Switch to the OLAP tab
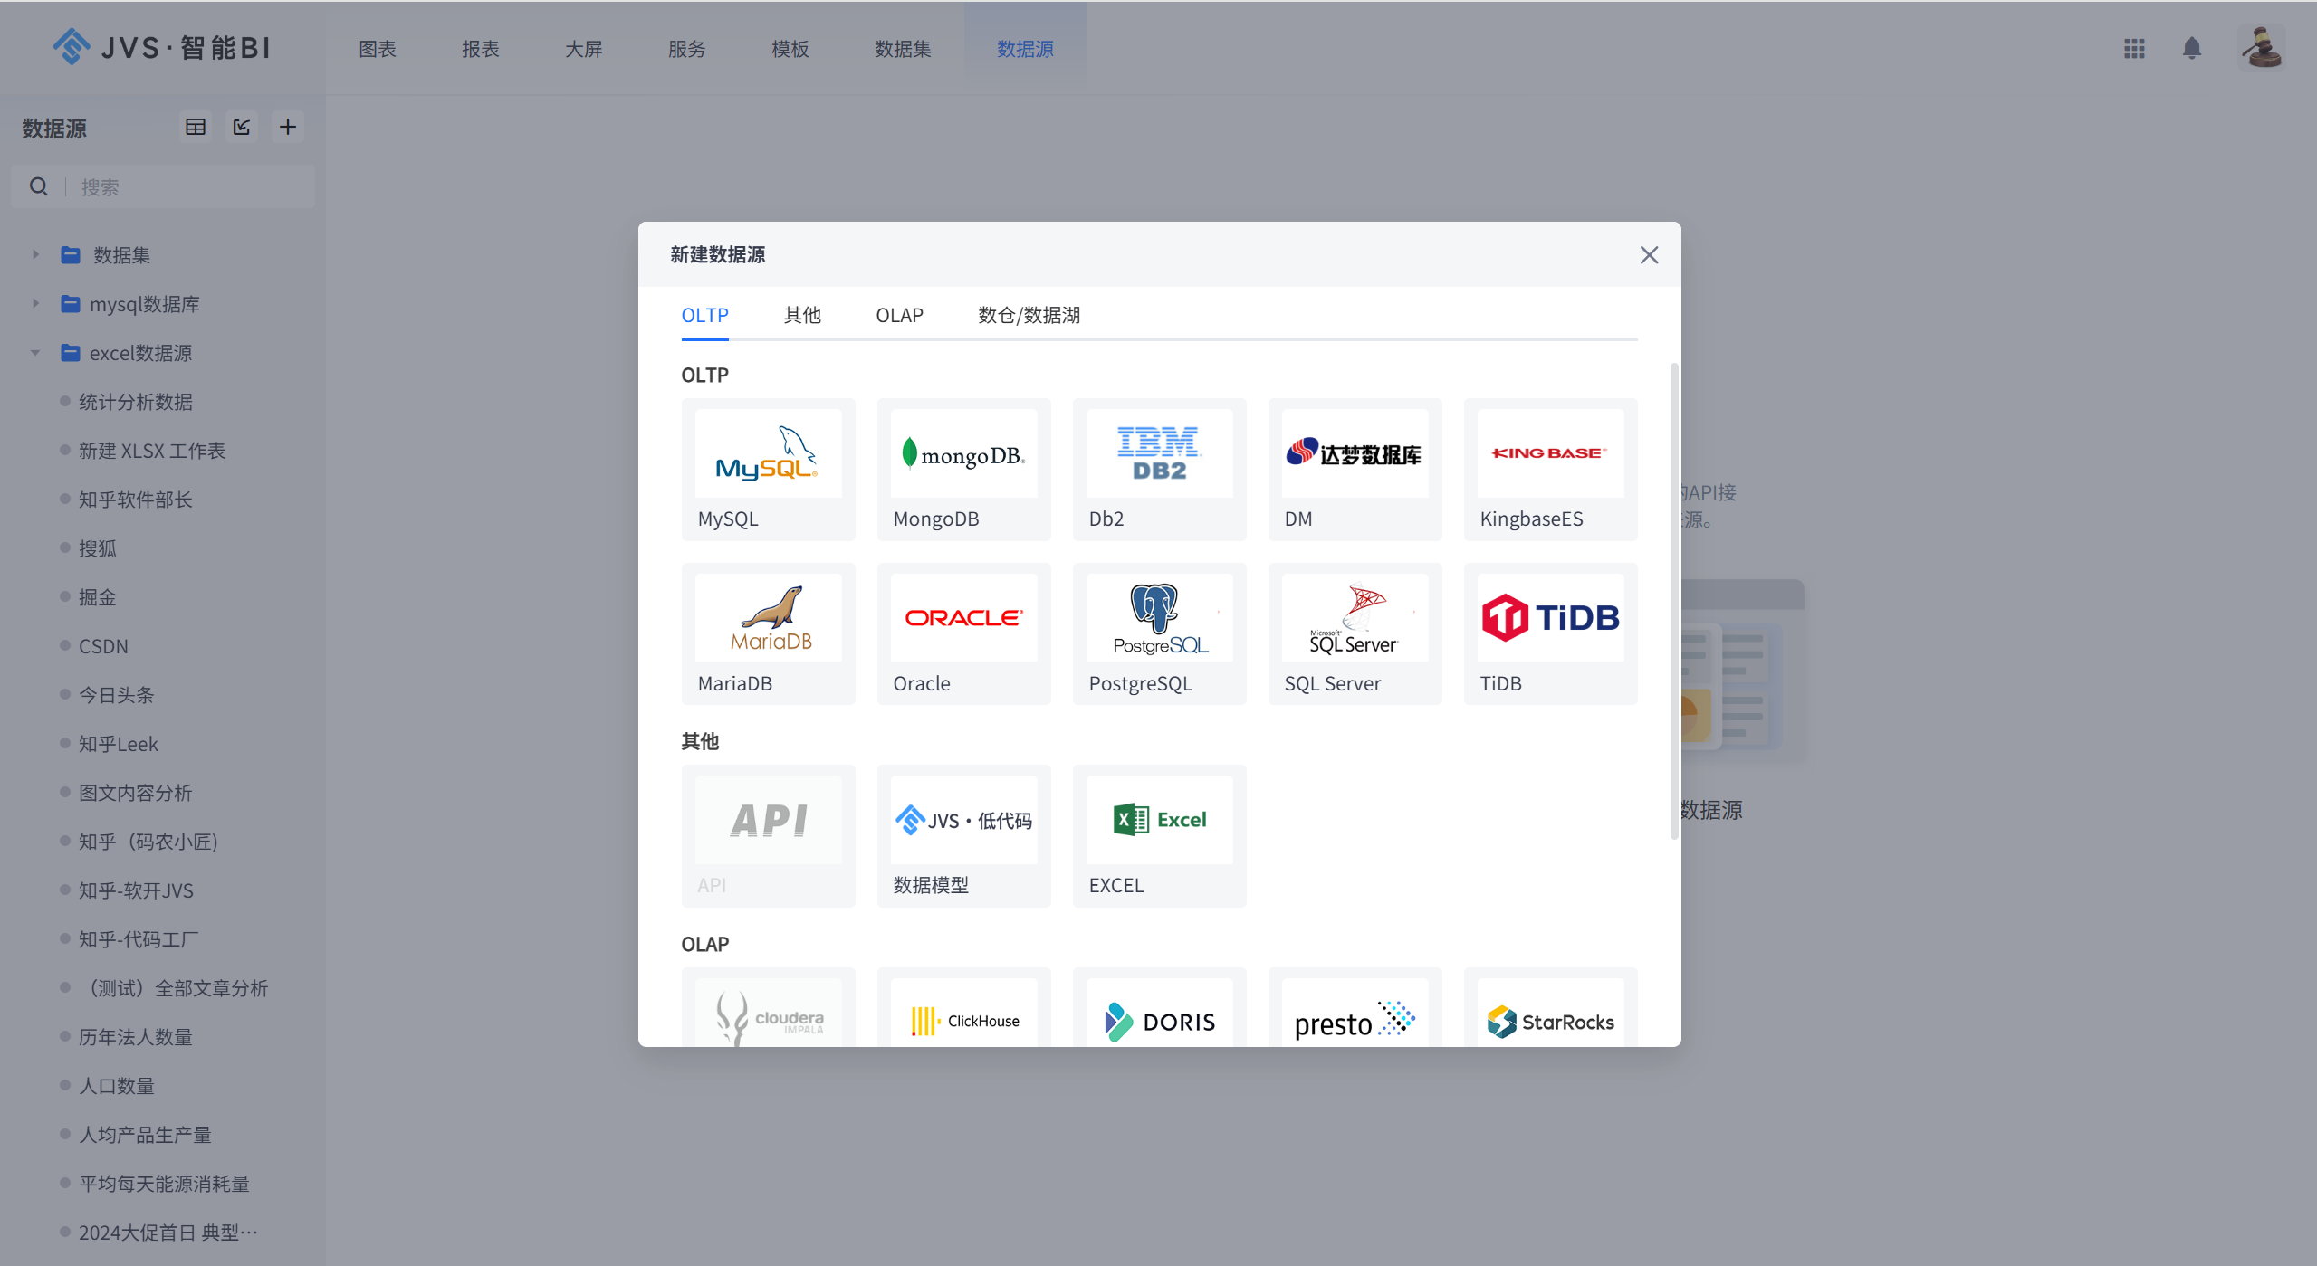 coord(899,315)
